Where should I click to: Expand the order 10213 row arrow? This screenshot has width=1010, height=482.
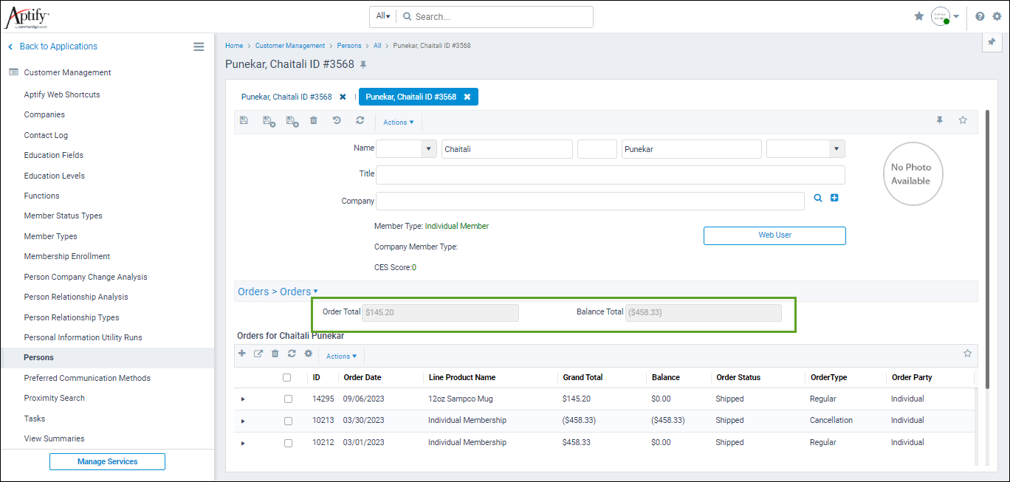(243, 421)
